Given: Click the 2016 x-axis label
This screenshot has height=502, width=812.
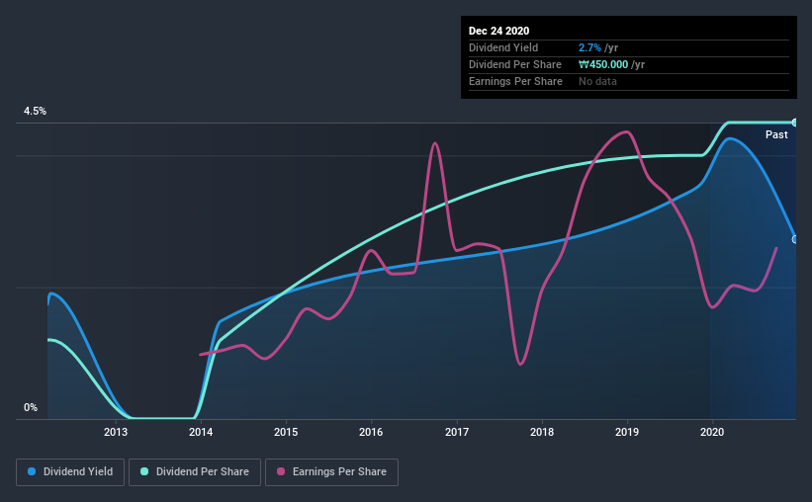Looking at the screenshot, I should [371, 432].
